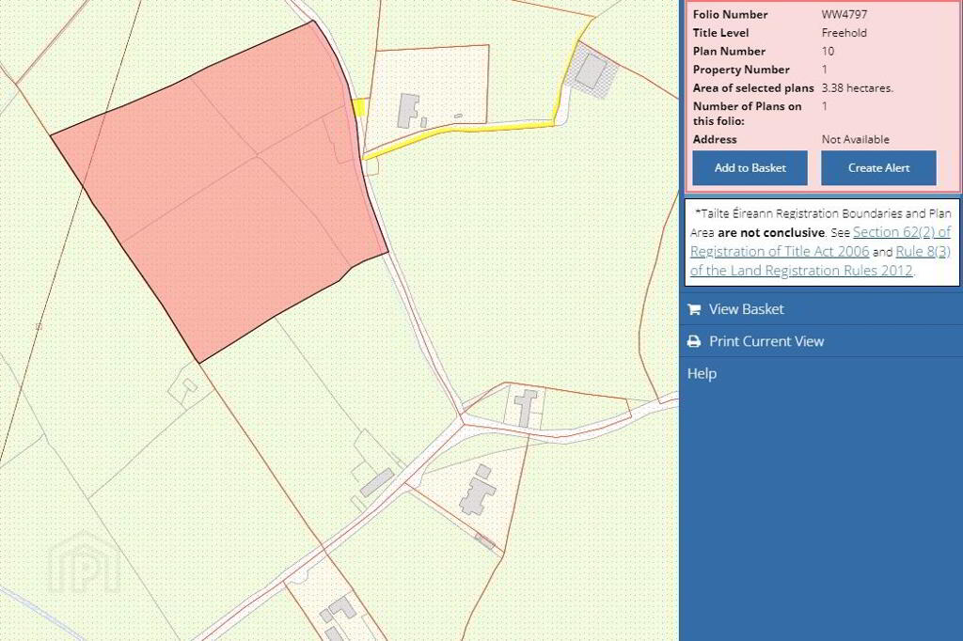Screen dimensions: 963x641
Task: Click the Print Current View text label
Action: (x=766, y=341)
